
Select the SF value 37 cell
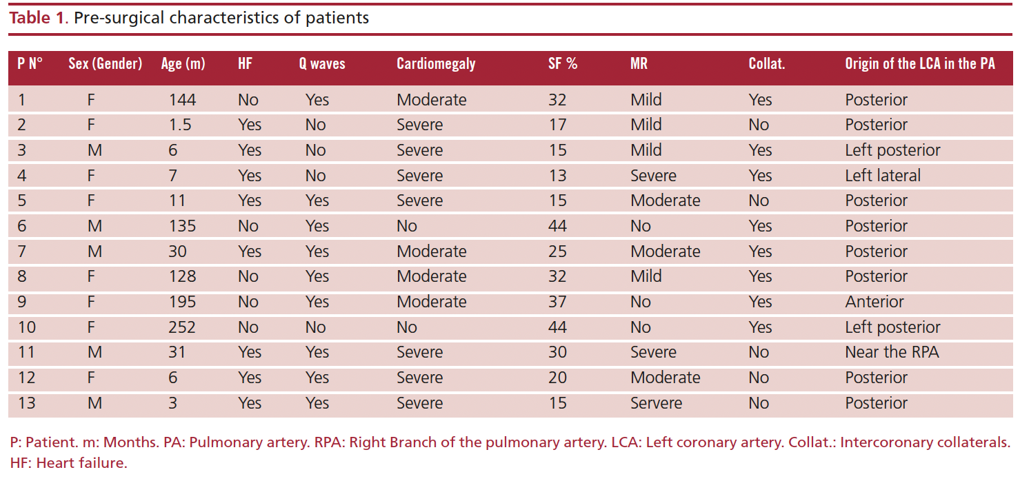click(x=557, y=302)
